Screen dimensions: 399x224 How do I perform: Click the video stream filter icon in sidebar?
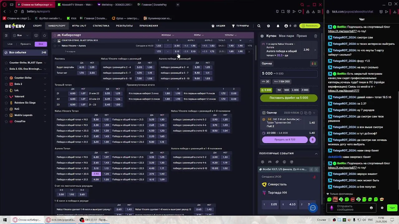click(36, 35)
